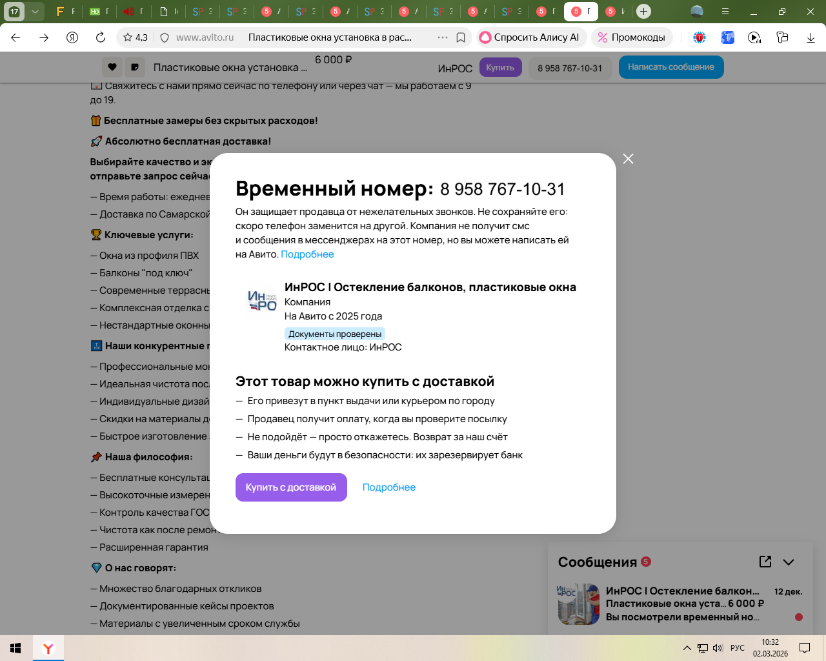Image resolution: width=826 pixels, height=661 pixels.
Task: Click the text Абсолютно бесплатная доставка!
Action: coord(188,141)
